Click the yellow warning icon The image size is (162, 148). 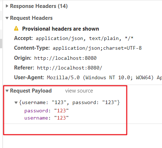click(16, 28)
